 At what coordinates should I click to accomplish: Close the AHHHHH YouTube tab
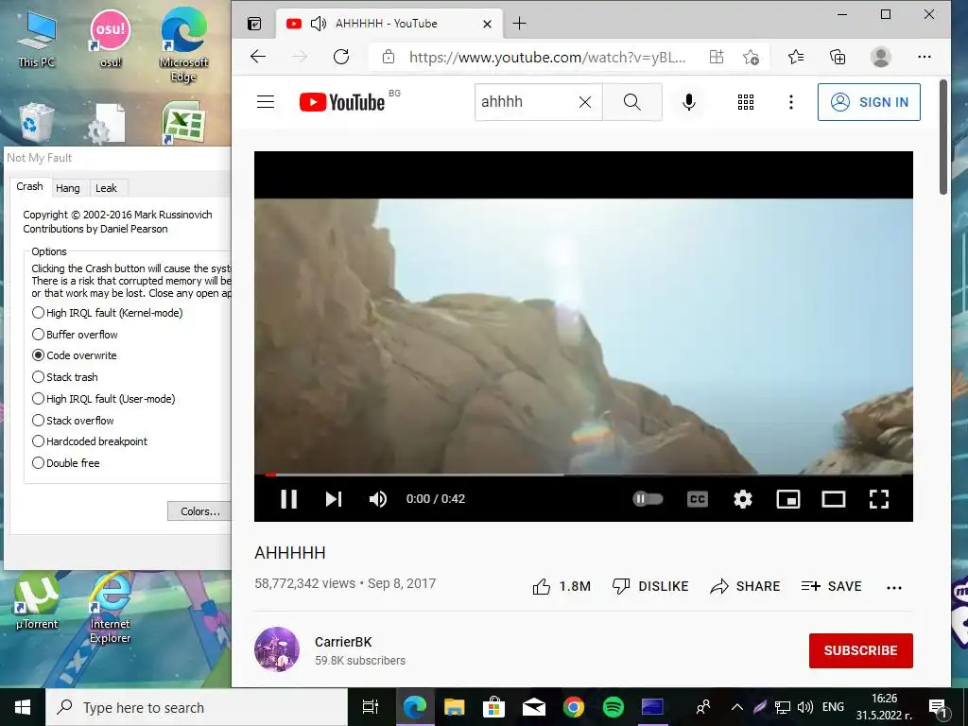point(487,24)
